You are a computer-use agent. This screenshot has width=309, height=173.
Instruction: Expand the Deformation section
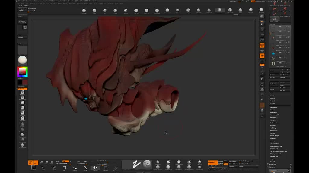coord(275,123)
